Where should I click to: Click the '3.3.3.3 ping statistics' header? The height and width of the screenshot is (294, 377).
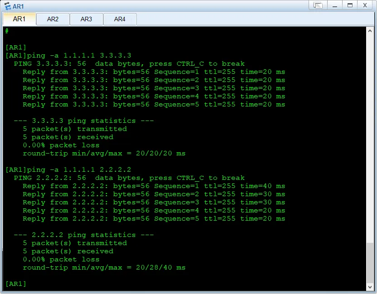coord(84,120)
